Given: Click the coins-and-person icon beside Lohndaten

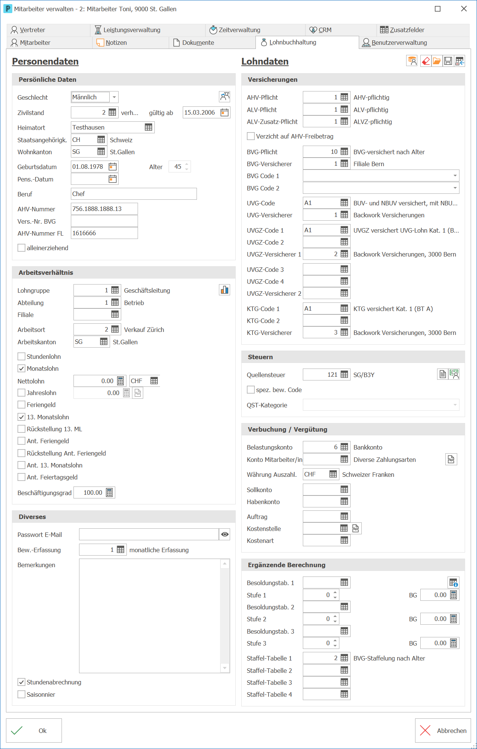Looking at the screenshot, I should point(412,61).
